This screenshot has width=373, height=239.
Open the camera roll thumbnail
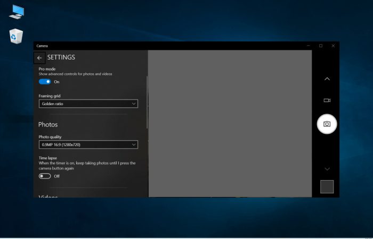point(327,186)
